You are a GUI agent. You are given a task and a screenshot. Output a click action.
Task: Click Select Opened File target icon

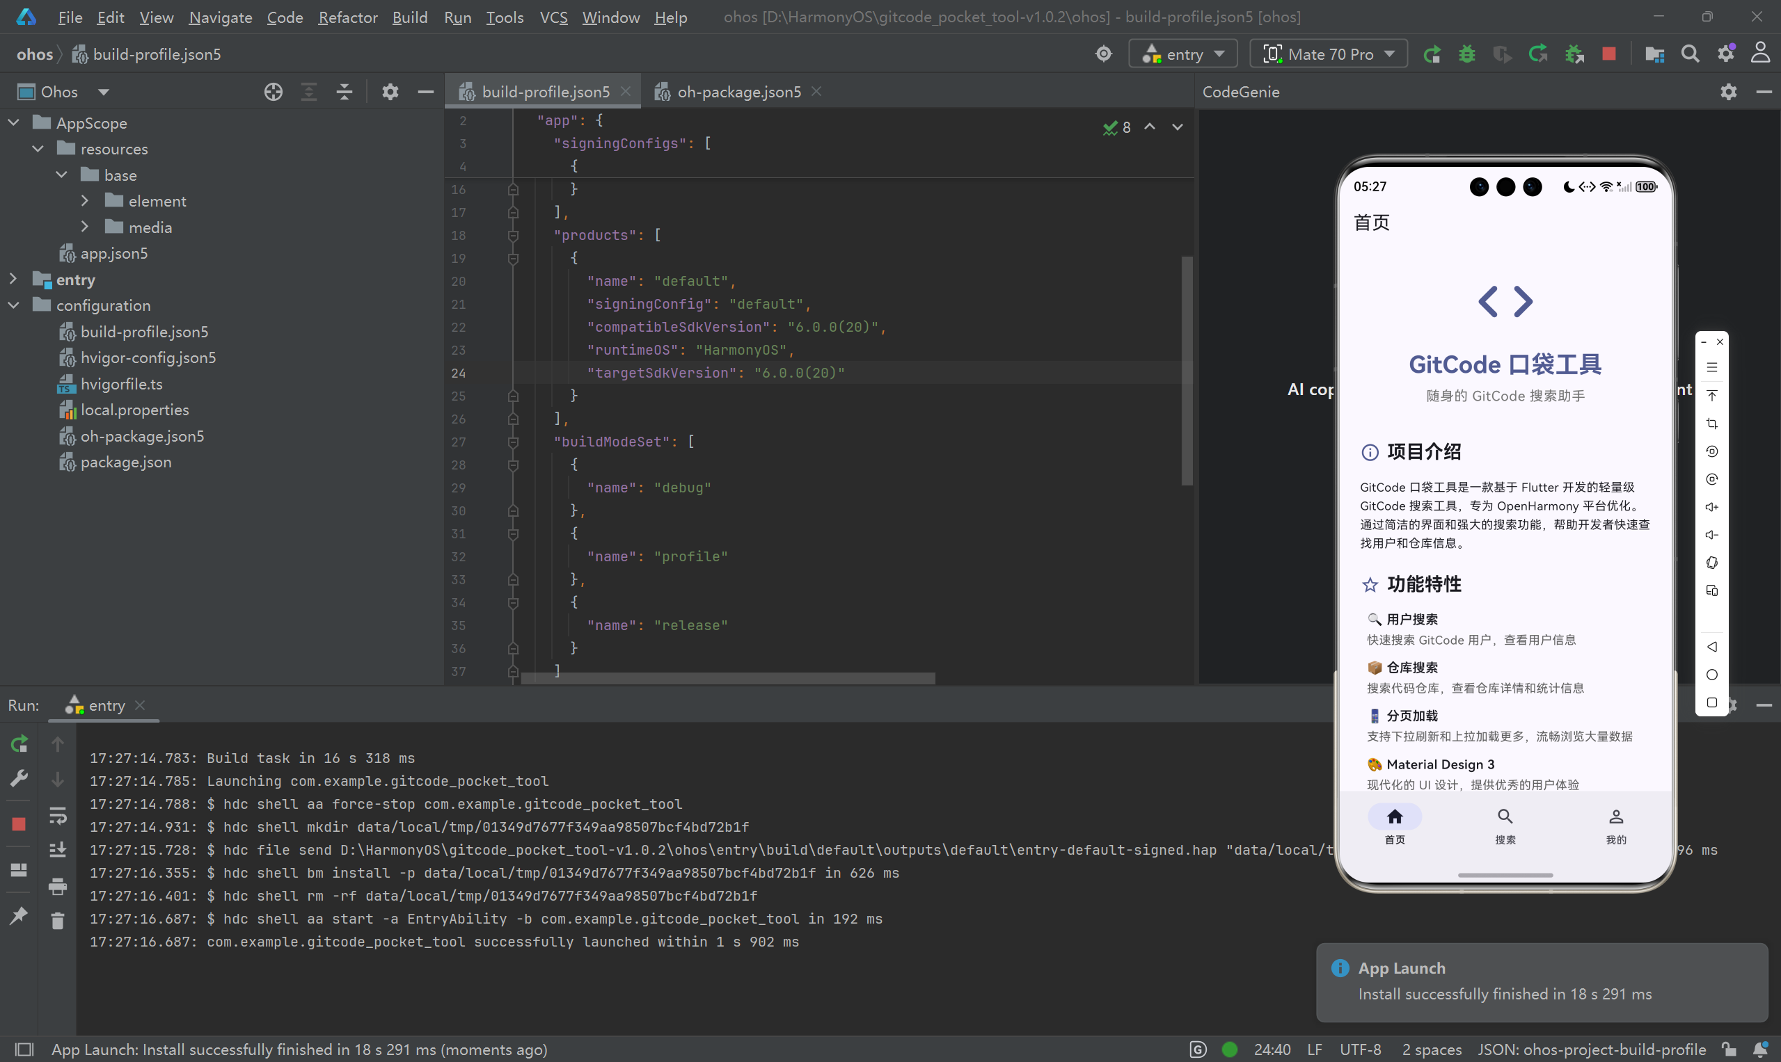273,92
